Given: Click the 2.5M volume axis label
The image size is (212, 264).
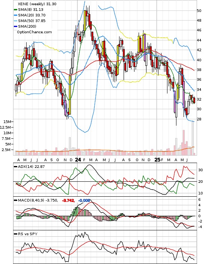Looking at the screenshot, I should [6, 150].
